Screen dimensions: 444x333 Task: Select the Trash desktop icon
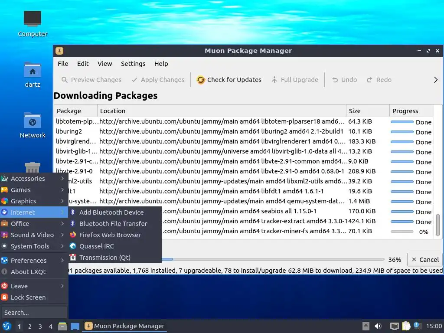pyautogui.click(x=32, y=167)
